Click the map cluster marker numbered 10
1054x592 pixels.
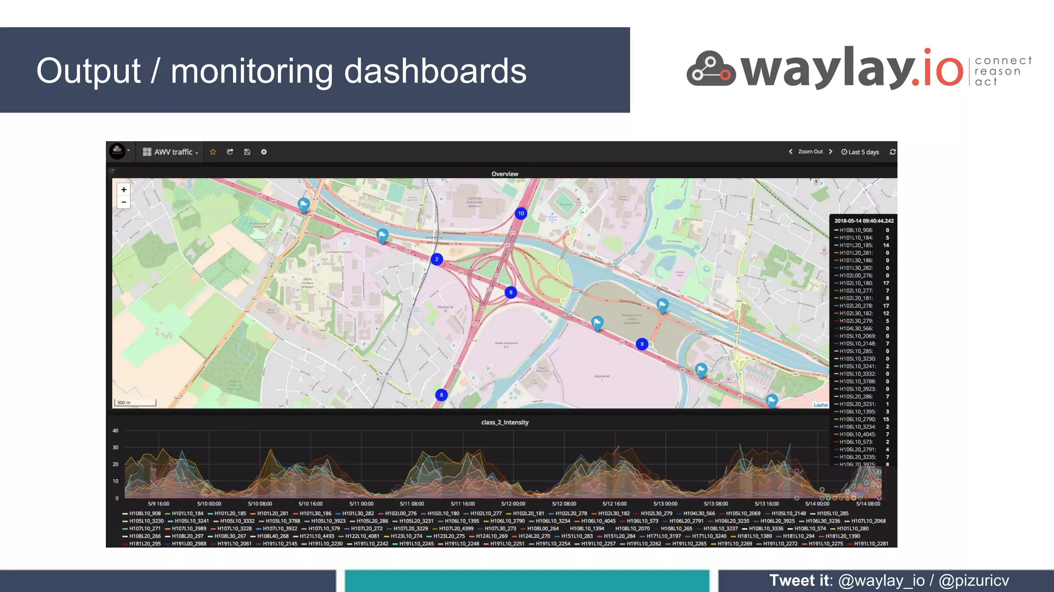click(521, 213)
